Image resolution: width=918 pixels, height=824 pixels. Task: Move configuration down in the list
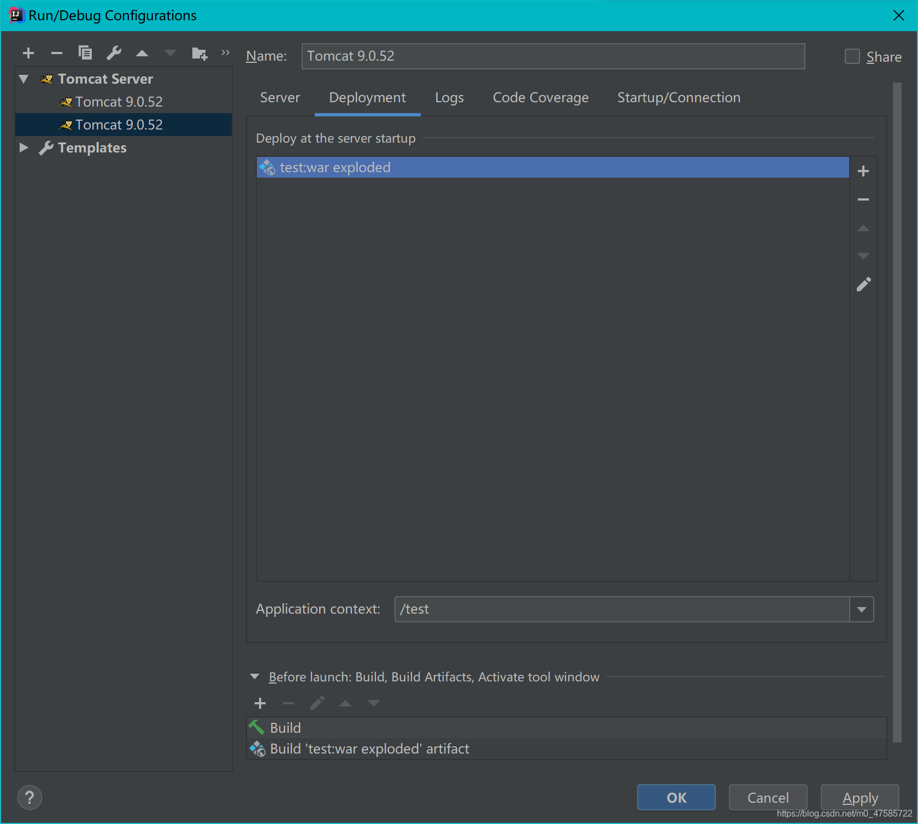coord(170,53)
